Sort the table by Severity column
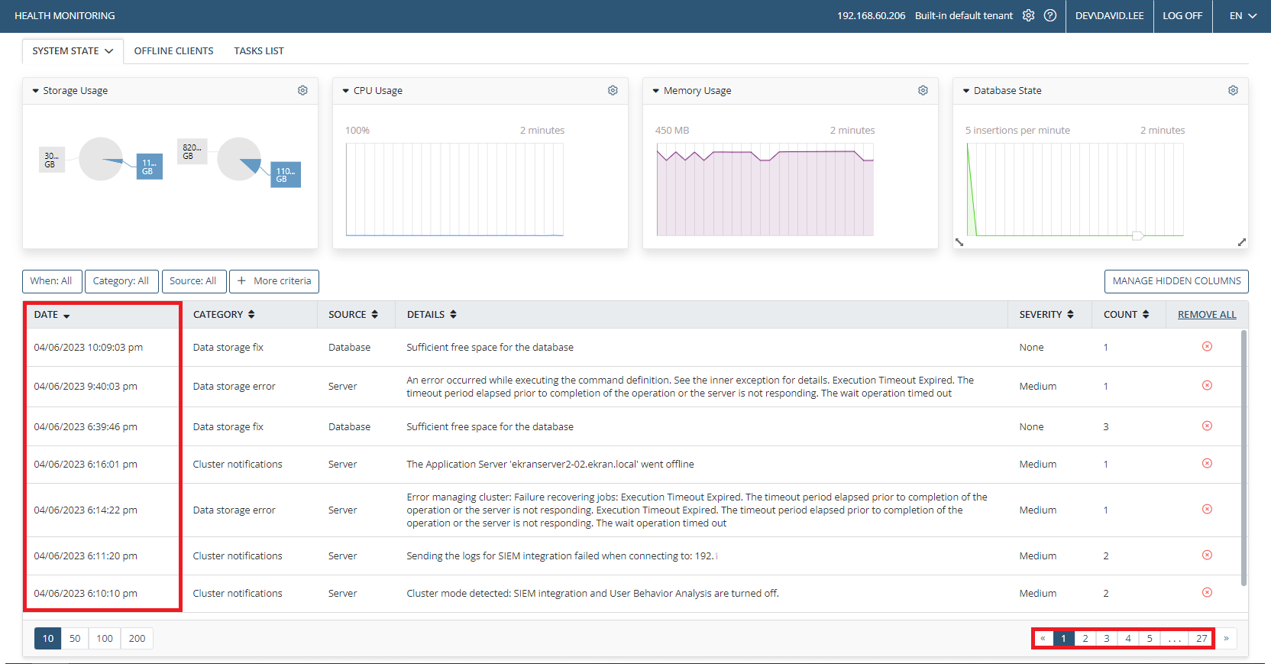The height and width of the screenshot is (664, 1271). 1046,314
